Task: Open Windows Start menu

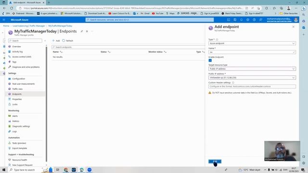Action: [x=4, y=170]
